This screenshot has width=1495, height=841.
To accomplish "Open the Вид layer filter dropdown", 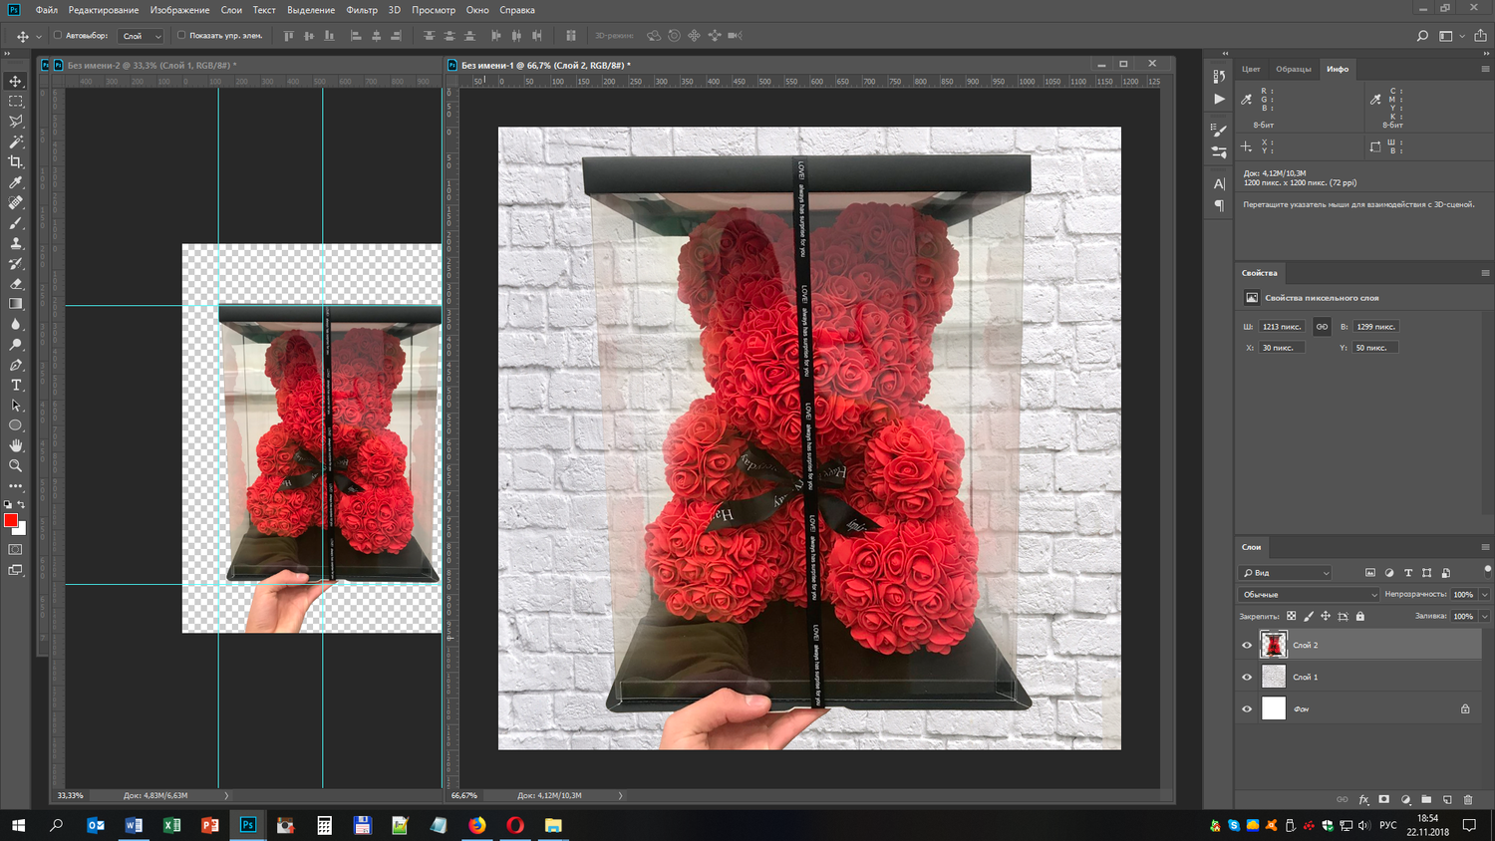I will 1286,573.
